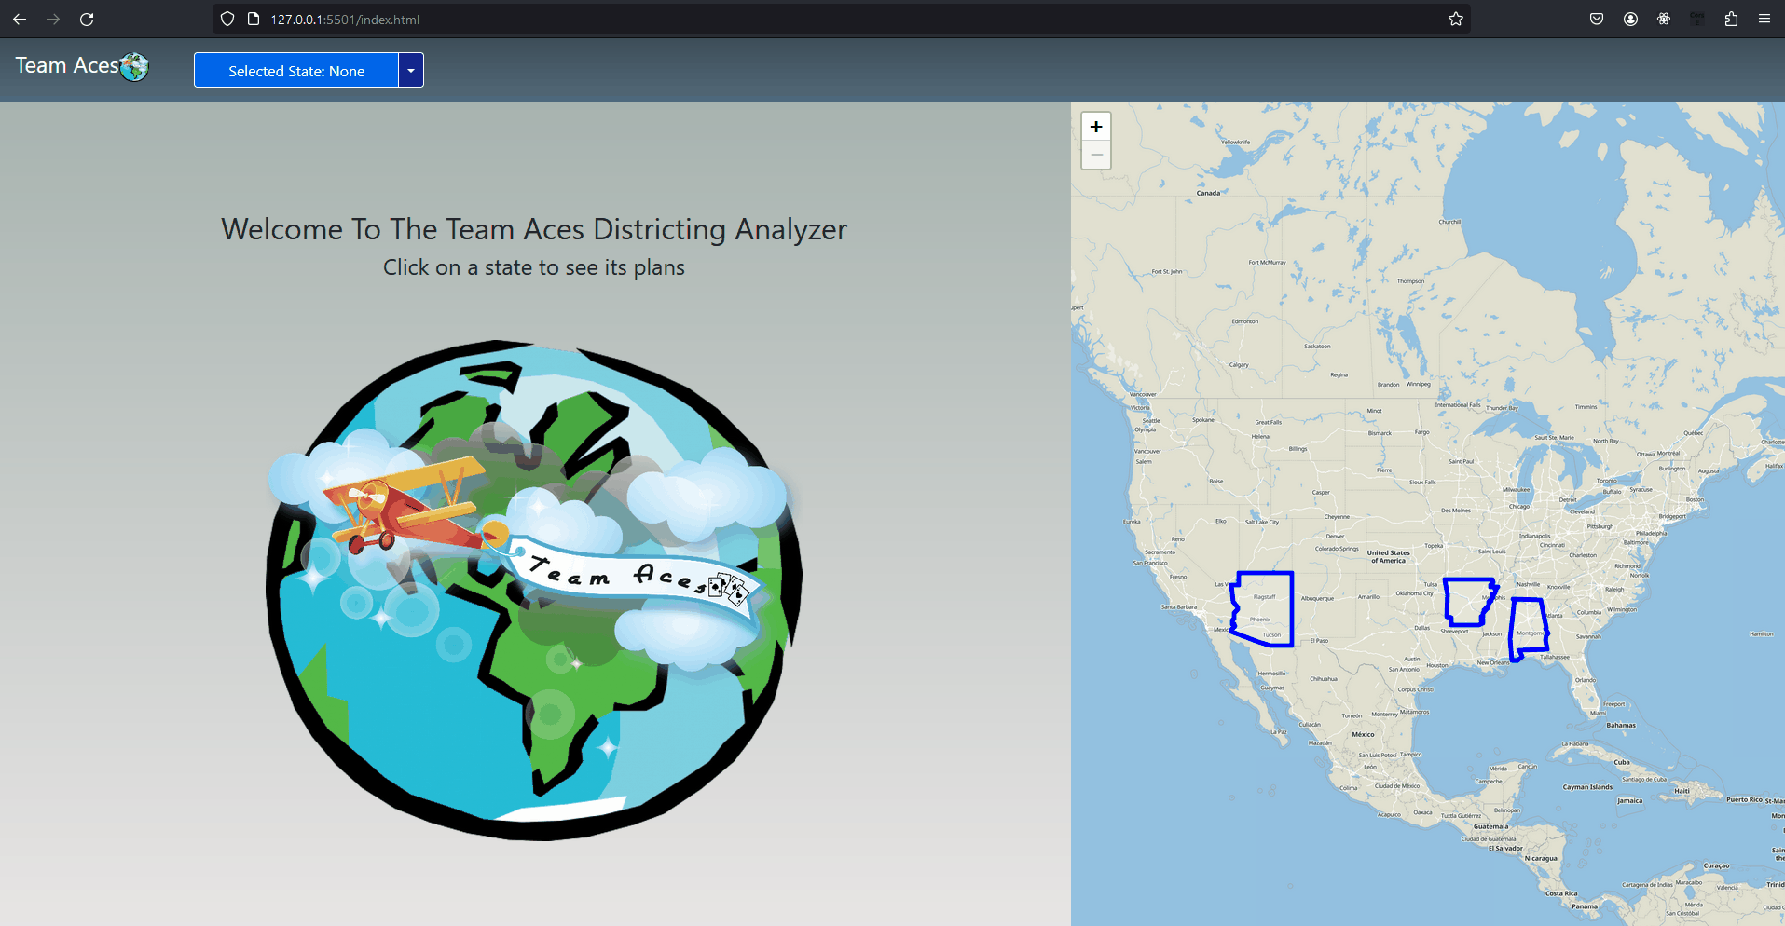Toggle the CORS extension button

[x=1697, y=19]
